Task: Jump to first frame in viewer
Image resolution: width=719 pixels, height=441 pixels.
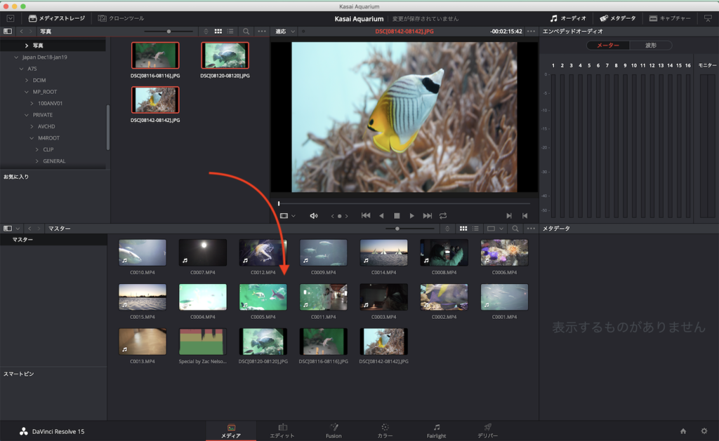Action: [366, 216]
